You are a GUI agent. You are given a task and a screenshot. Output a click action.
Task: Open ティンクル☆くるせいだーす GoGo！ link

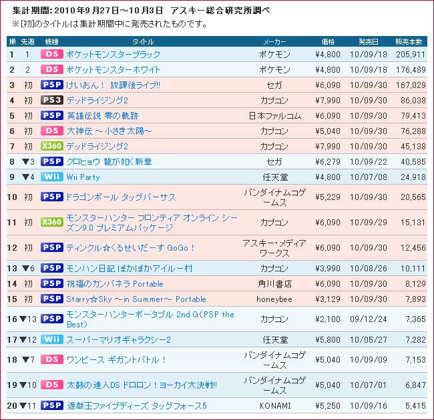[x=130, y=247]
